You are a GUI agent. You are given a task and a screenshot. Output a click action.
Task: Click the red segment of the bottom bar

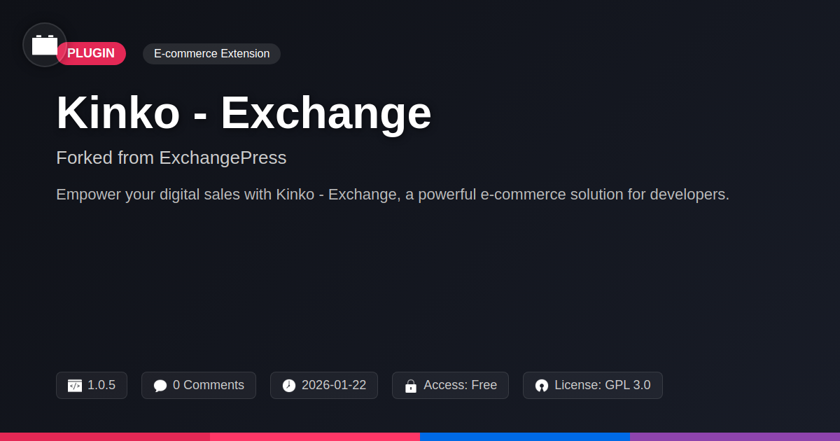105,437
